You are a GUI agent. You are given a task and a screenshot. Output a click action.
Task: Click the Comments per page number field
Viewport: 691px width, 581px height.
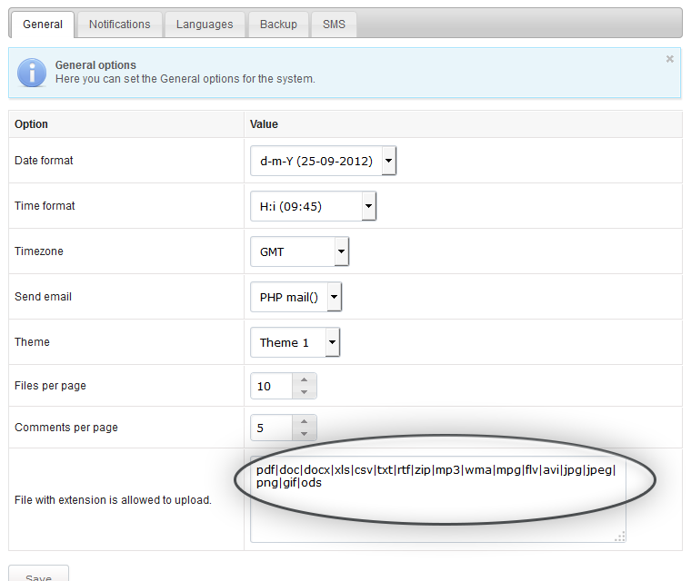[x=271, y=428]
